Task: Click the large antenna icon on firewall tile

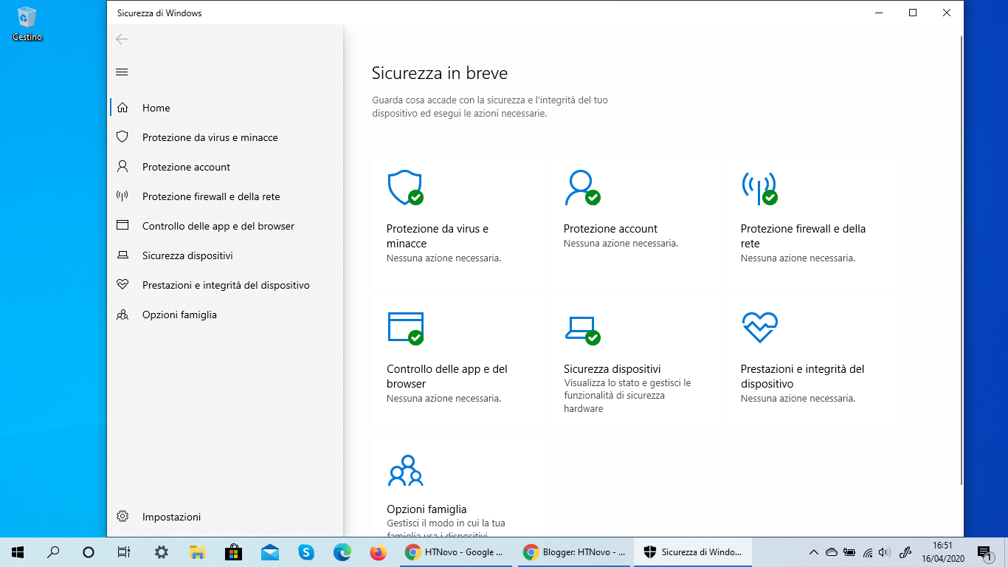Action: click(x=759, y=188)
